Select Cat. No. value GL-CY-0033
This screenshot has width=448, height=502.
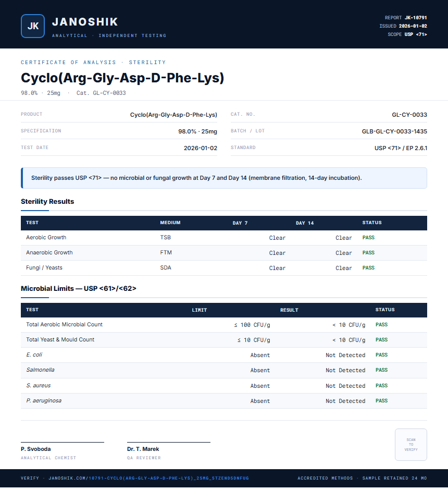click(x=409, y=115)
